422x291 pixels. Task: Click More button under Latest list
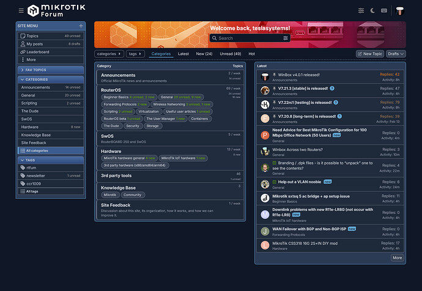[x=398, y=257]
